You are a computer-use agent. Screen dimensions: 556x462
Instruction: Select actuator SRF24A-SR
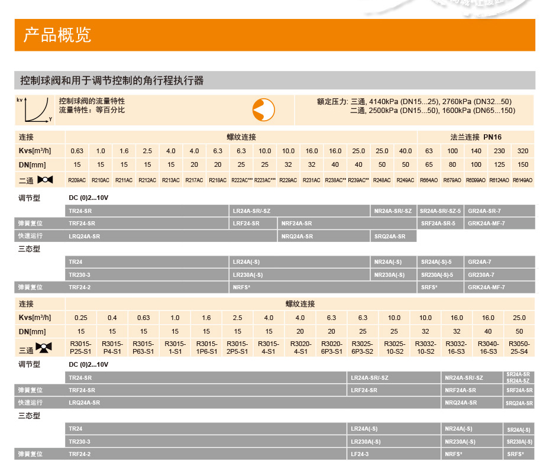(519, 390)
